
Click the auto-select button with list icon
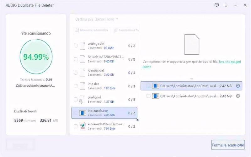(92, 30)
